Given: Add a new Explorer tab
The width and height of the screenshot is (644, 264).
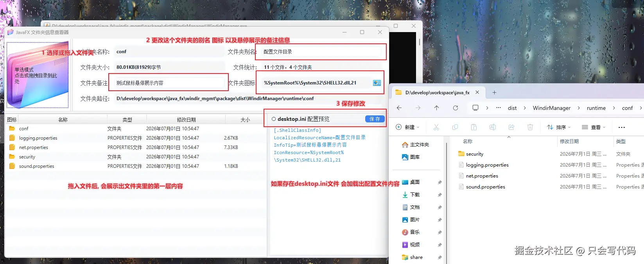Looking at the screenshot, I should [x=494, y=93].
